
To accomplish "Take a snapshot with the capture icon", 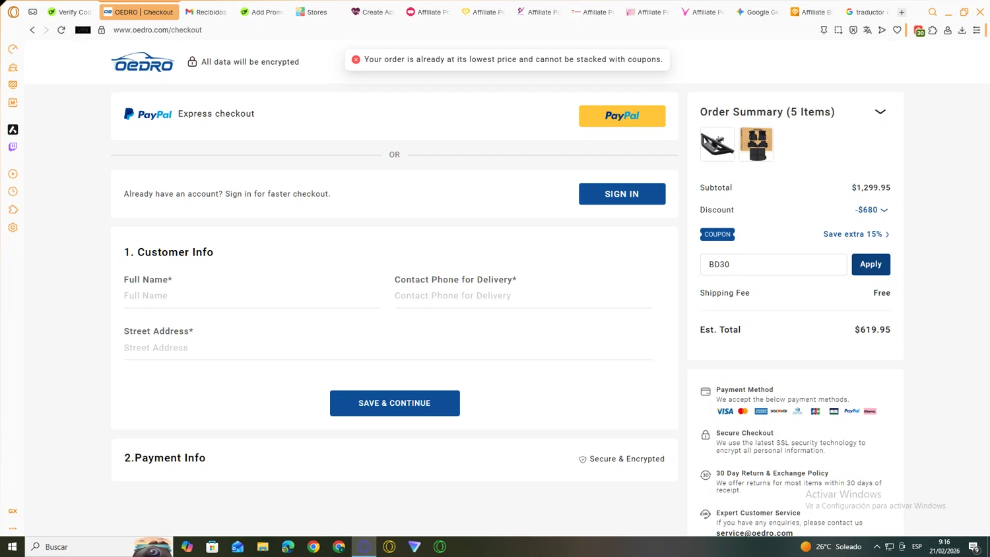I will pyautogui.click(x=838, y=30).
